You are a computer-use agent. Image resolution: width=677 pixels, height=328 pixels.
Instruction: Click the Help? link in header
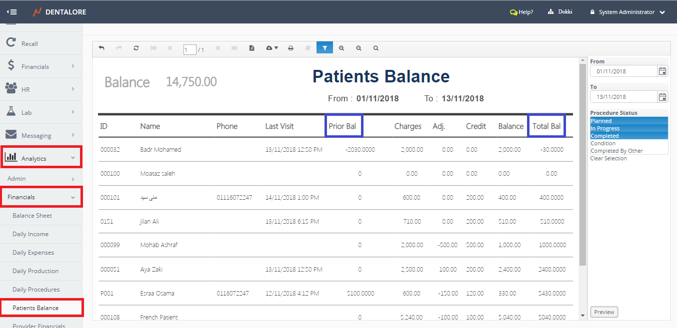point(521,12)
